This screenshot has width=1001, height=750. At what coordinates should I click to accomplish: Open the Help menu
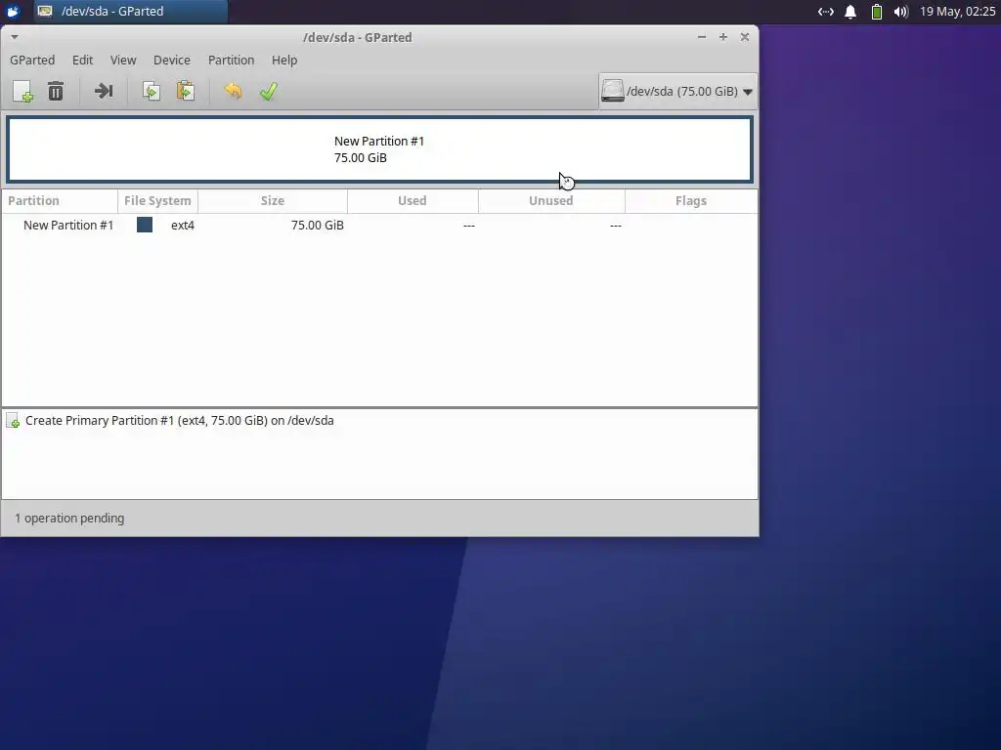tap(284, 60)
